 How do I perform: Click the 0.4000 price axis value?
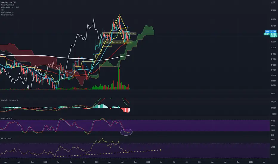(x=273, y=19)
